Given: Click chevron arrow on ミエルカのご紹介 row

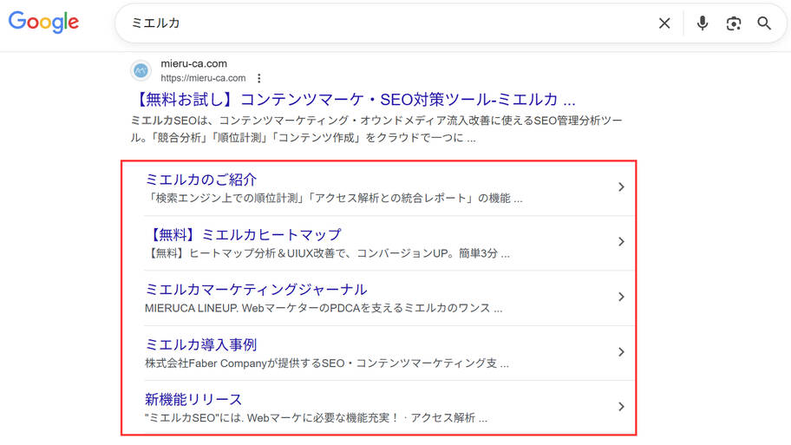Looking at the screenshot, I should click(x=621, y=187).
